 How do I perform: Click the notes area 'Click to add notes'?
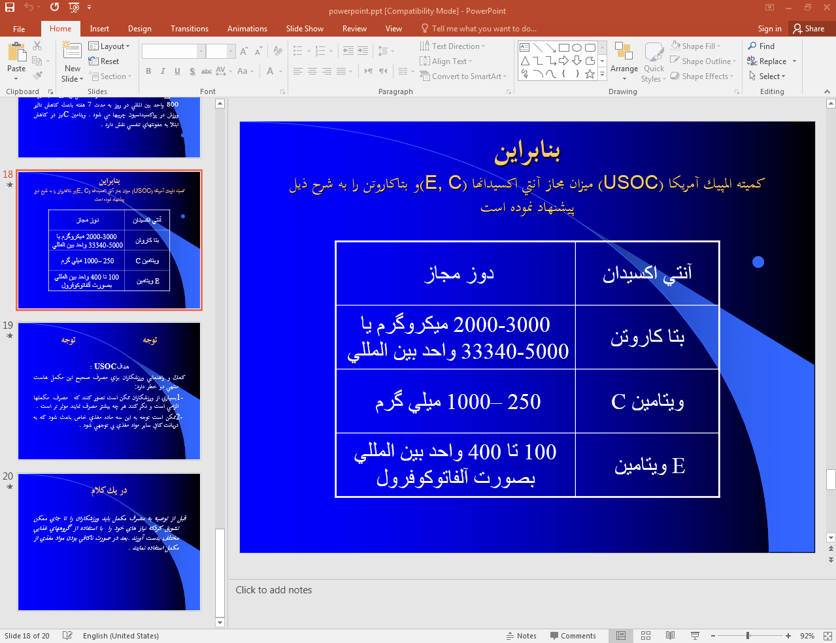(x=274, y=590)
